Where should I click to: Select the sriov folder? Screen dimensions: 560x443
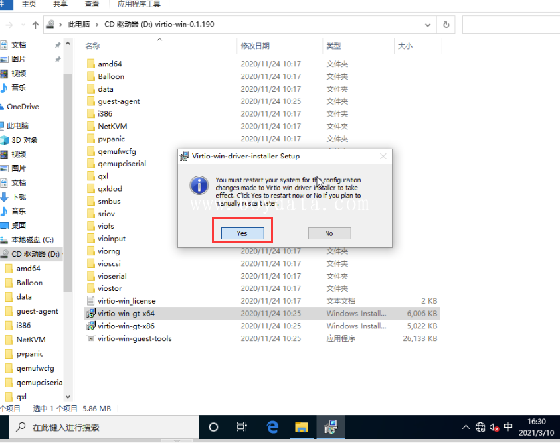106,214
